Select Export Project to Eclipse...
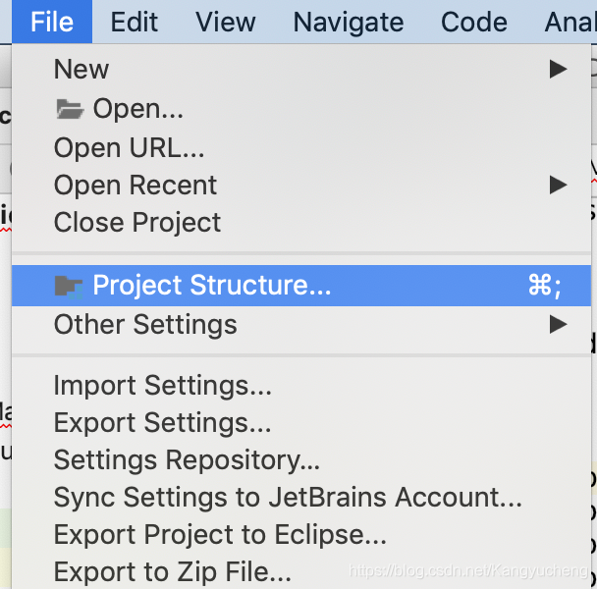Image resolution: width=597 pixels, height=589 pixels. [220, 535]
